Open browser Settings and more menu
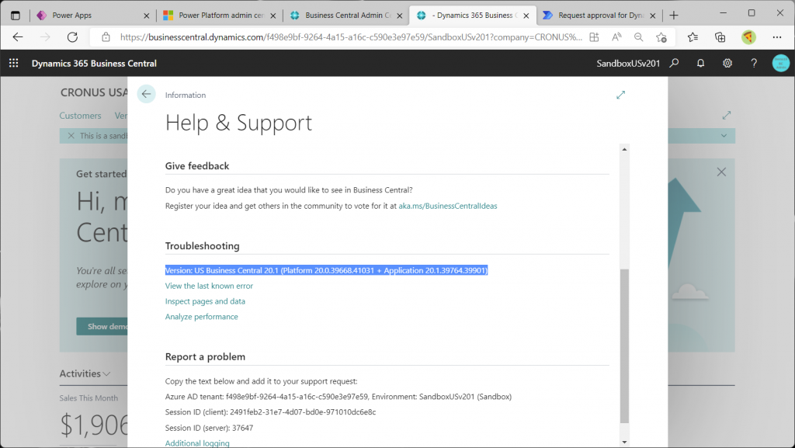 click(x=776, y=37)
